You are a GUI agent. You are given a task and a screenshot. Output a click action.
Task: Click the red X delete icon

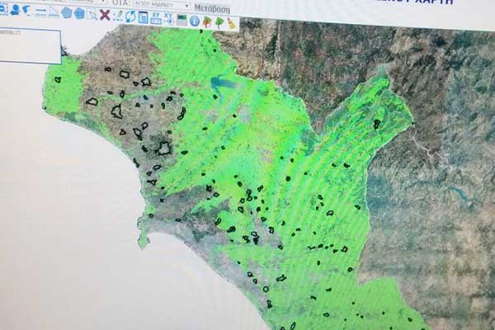coord(105,15)
